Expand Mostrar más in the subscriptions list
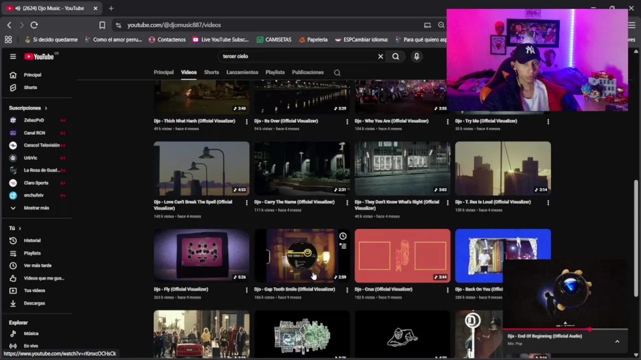This screenshot has width=641, height=360. click(36, 208)
